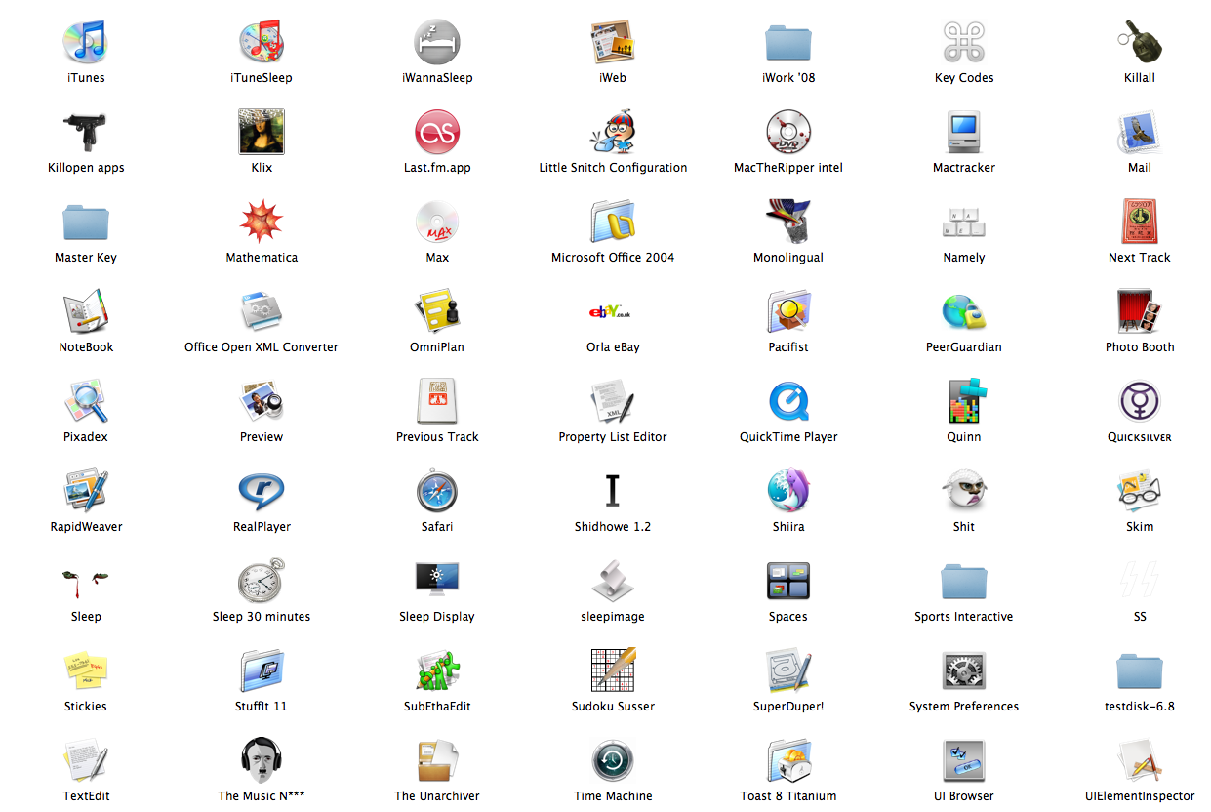Select the Key Codes icon
1211x812 pixels.
(964, 41)
